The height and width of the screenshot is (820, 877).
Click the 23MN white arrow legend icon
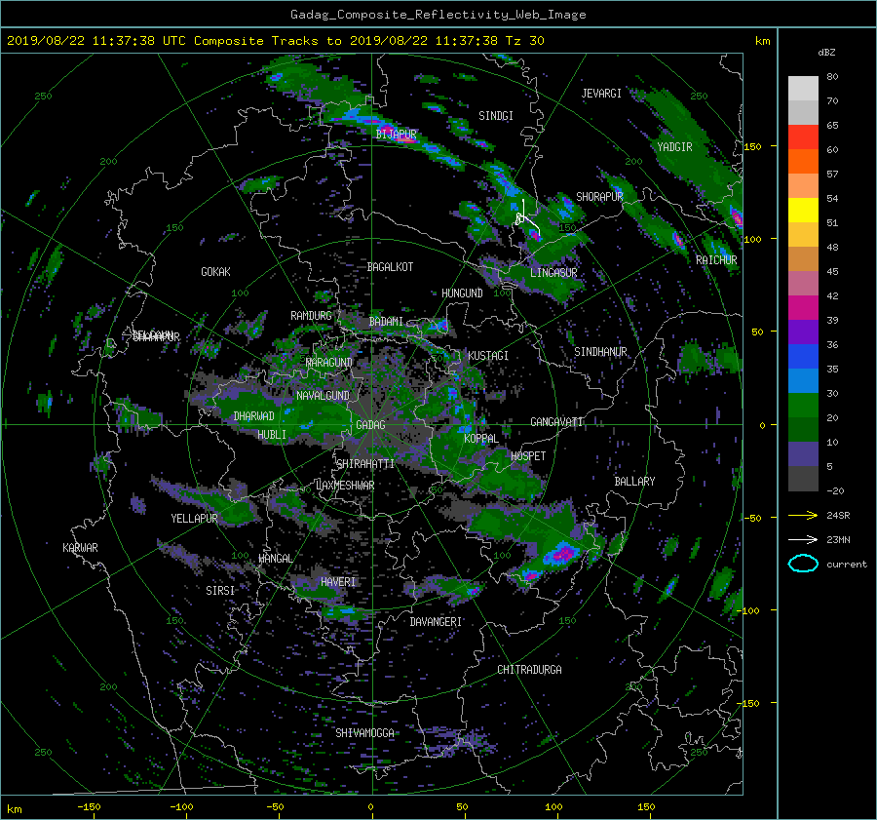tap(803, 539)
